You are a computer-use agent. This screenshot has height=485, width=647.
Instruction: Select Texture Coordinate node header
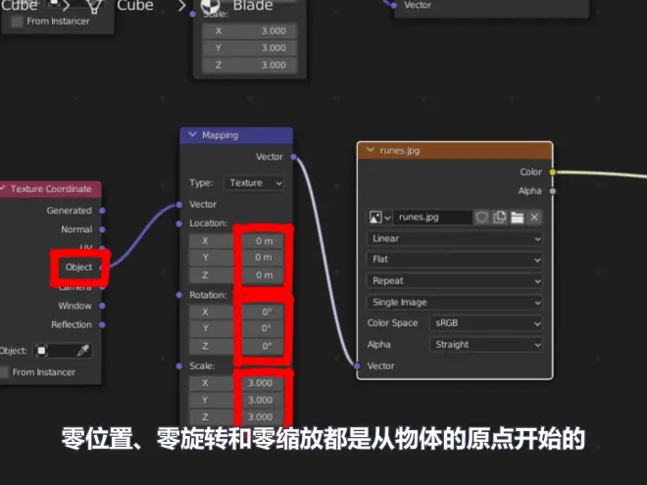(x=50, y=189)
